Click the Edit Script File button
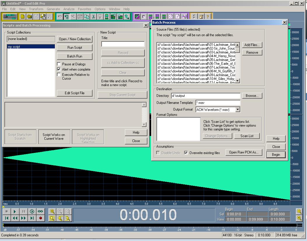This screenshot has width=307, height=241. coord(75,93)
